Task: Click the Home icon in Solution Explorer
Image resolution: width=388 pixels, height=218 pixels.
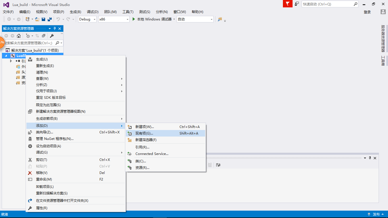Action: pyautogui.click(x=19, y=36)
